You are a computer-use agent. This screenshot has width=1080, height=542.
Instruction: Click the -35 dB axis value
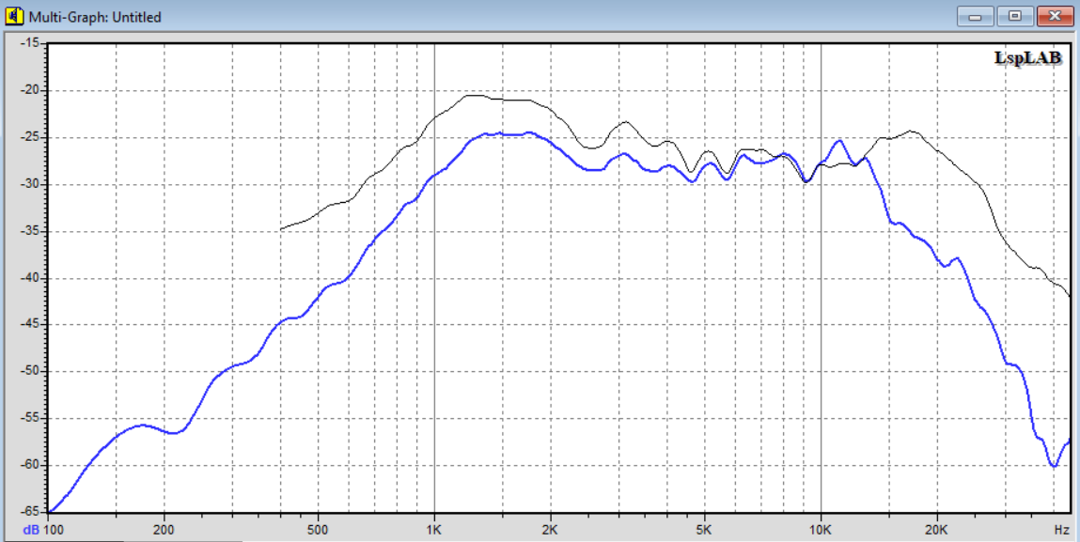(x=32, y=231)
